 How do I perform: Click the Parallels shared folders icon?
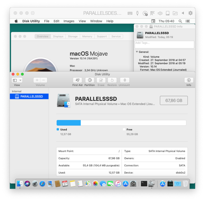point(175,13)
